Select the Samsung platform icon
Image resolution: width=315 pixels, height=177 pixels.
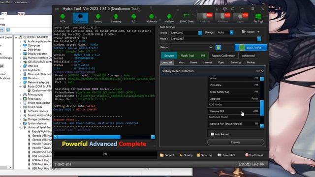[116, 18]
